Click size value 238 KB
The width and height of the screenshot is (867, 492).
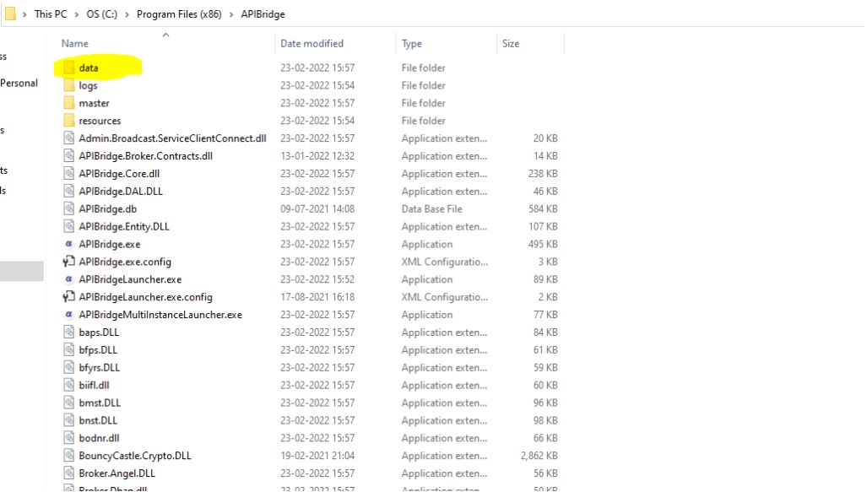(543, 174)
